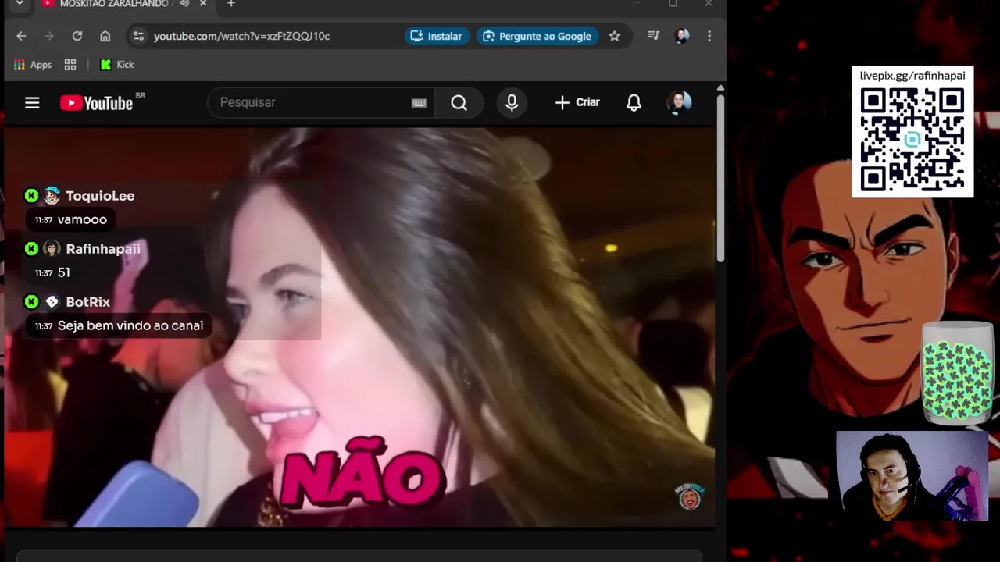Click the Rafinhapaii chat username

[x=103, y=249]
